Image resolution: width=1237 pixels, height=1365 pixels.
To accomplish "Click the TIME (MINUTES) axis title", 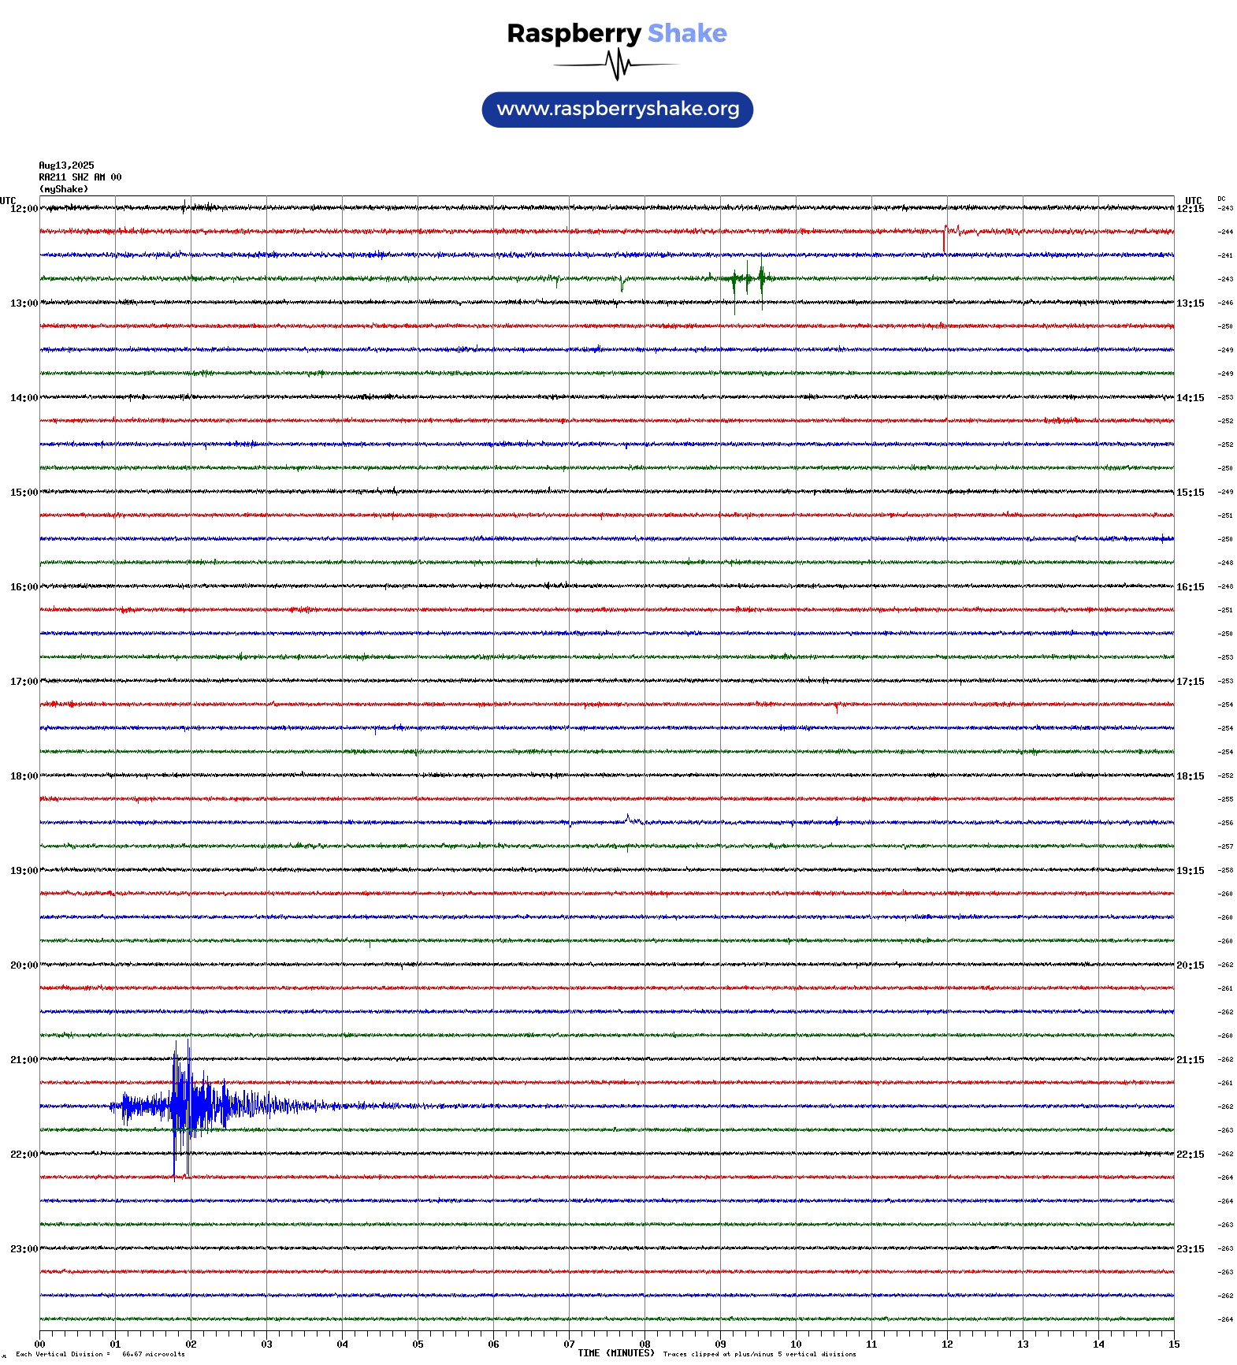I will coord(615,1353).
